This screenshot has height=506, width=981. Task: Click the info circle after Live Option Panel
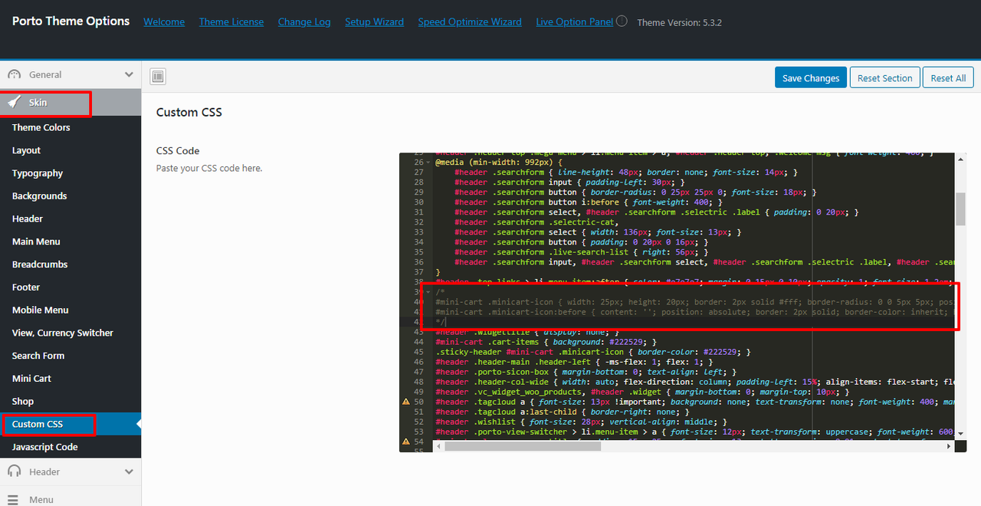(x=622, y=21)
